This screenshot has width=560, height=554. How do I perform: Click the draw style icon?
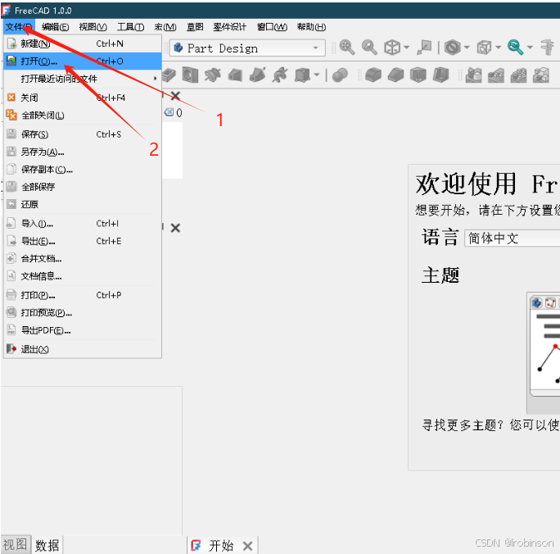[x=452, y=48]
